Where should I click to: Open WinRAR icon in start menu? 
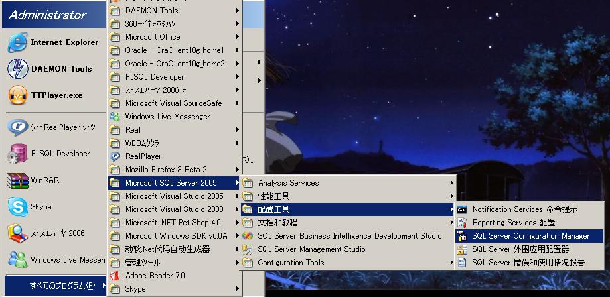[17, 180]
